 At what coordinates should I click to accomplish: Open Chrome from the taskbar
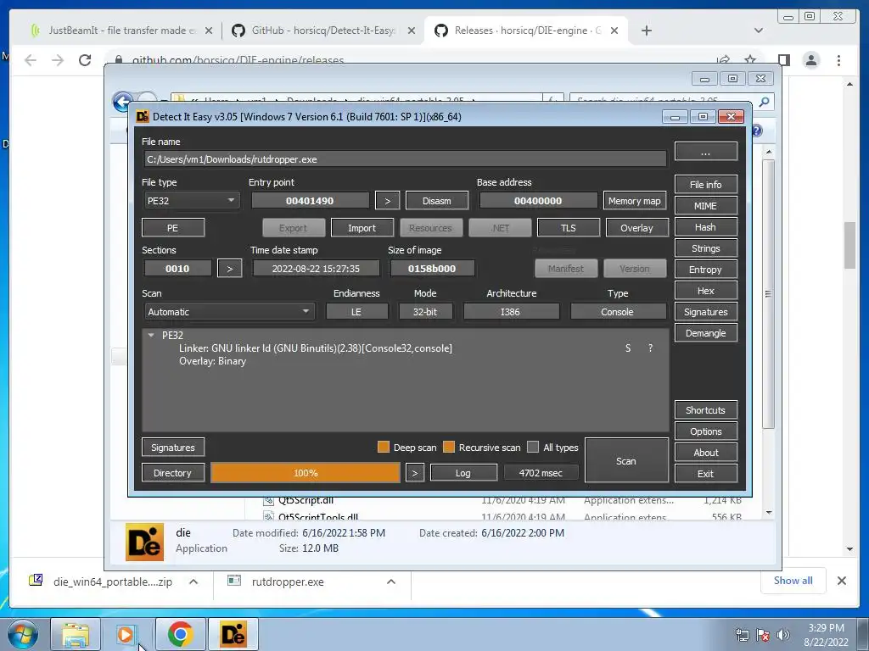[180, 634]
